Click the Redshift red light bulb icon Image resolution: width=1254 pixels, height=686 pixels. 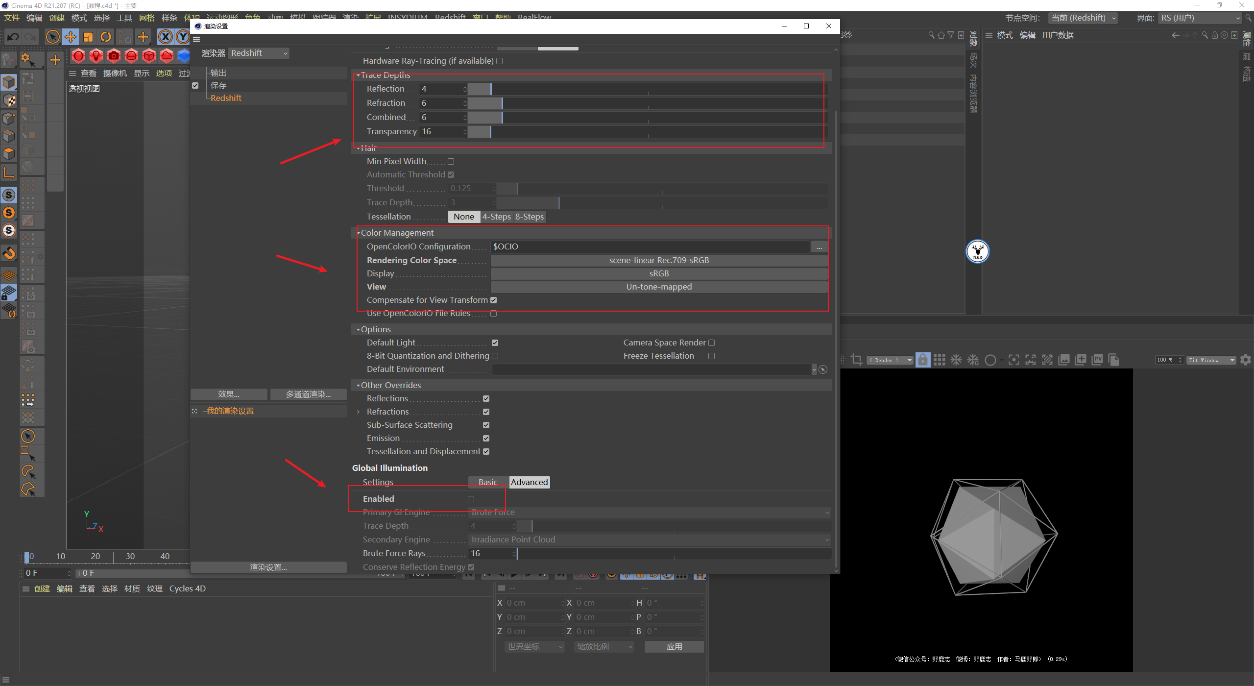tap(96, 56)
